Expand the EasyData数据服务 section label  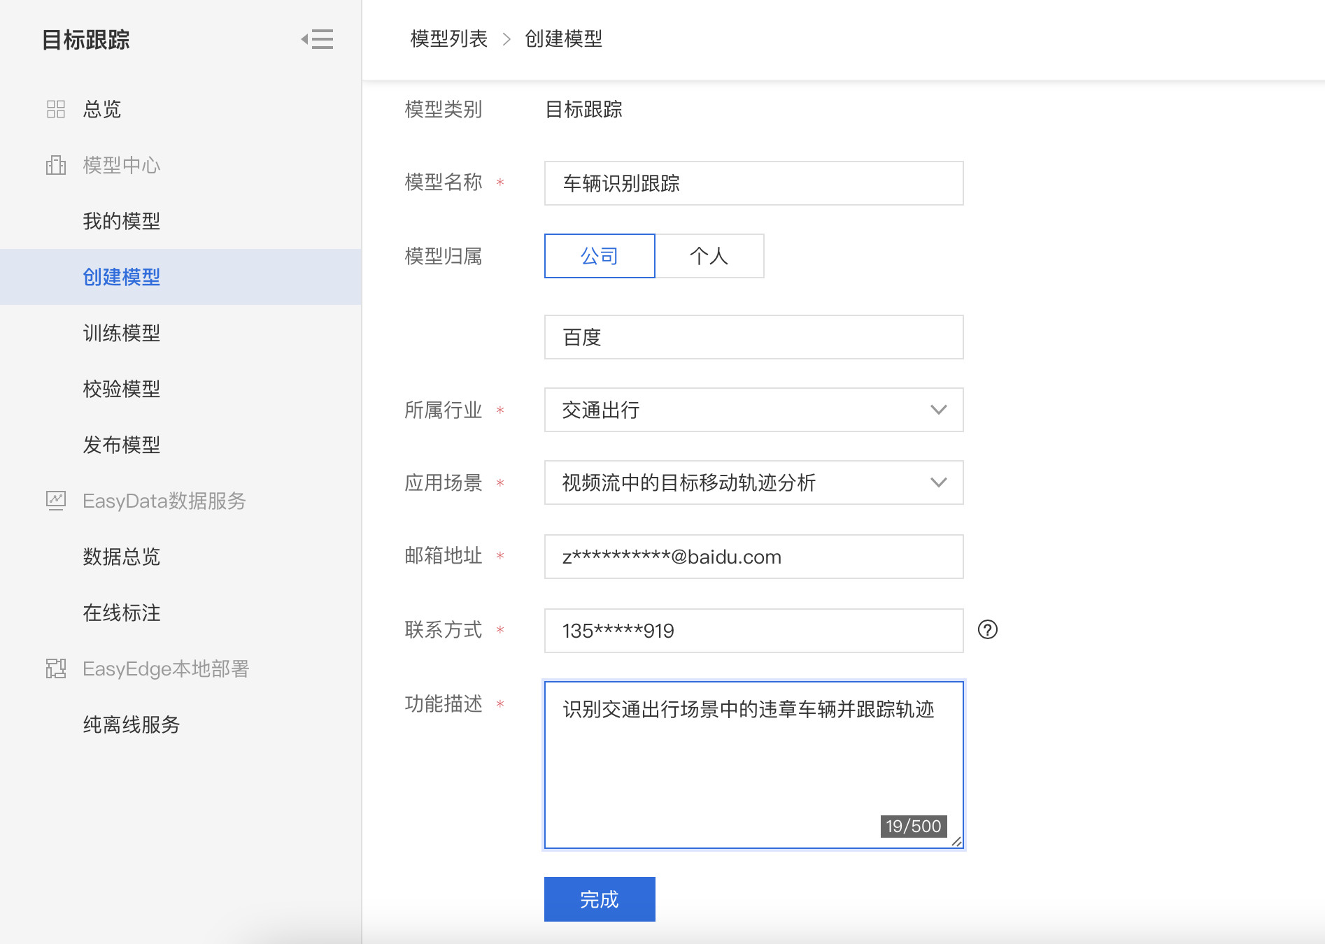(164, 501)
